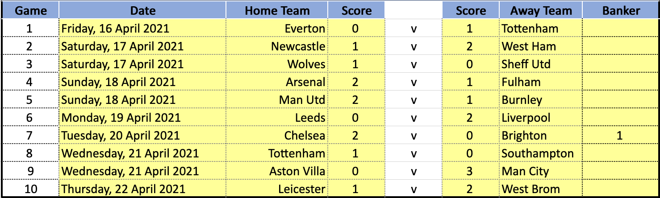Click the Game column header
Viewport: 660px width, 198px height.
pyautogui.click(x=29, y=11)
